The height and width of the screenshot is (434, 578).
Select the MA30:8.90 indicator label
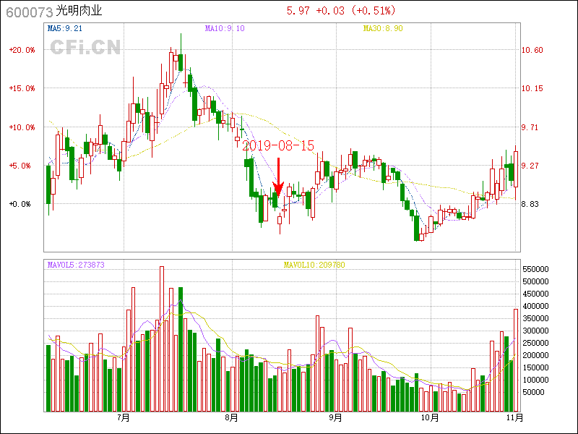point(383,28)
